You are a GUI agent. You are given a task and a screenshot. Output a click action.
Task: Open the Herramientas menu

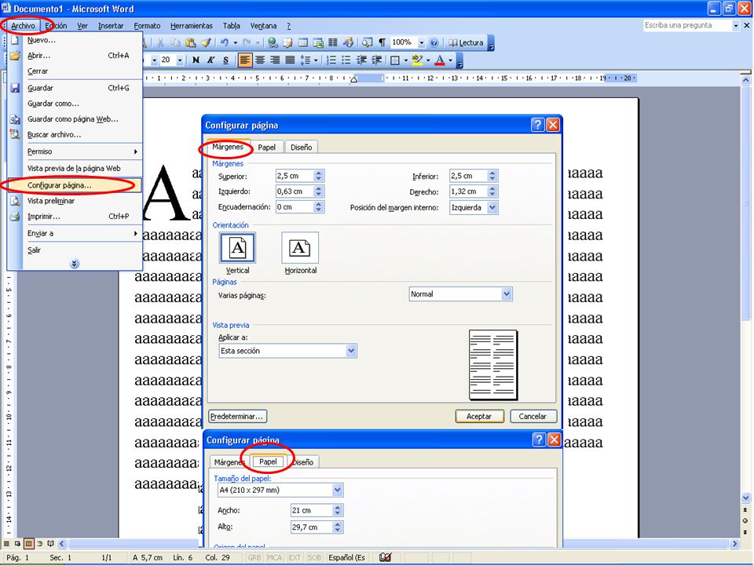coord(192,26)
